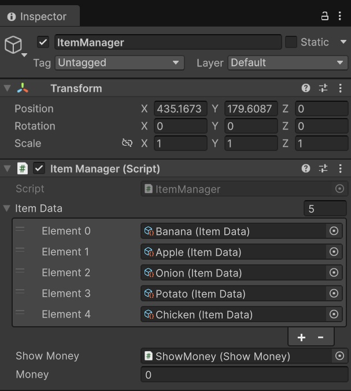Open object picker for Show Money field
This screenshot has height=391, width=351.
pos(339,356)
